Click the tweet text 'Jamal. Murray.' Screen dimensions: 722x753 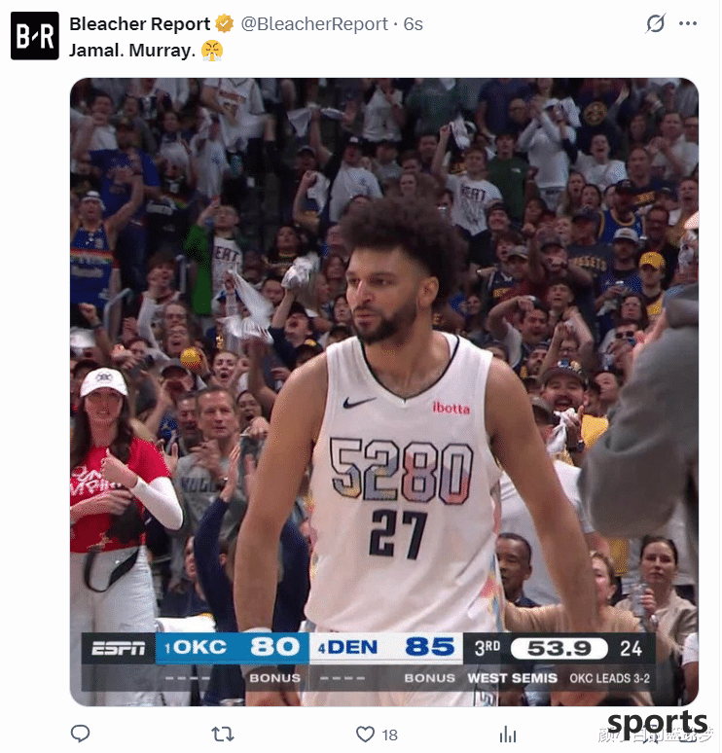132,50
